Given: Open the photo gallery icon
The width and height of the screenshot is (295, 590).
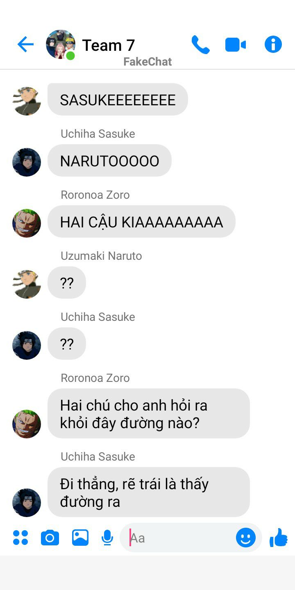Looking at the screenshot, I should pos(80,538).
